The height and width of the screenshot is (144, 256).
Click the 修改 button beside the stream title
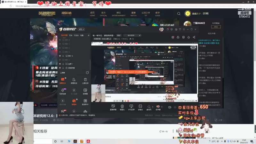click(x=119, y=36)
